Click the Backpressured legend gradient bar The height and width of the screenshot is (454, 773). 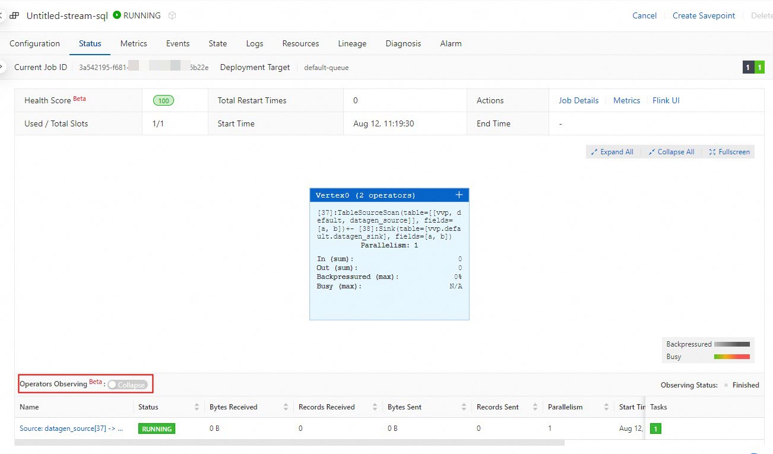coord(732,344)
